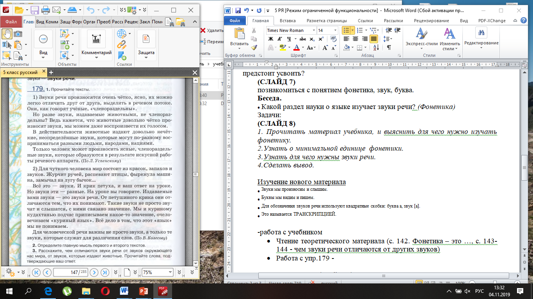Image resolution: width=533 pixels, height=299 pixels.
Task: Jump to last page in PDF viewer
Action: (x=105, y=272)
